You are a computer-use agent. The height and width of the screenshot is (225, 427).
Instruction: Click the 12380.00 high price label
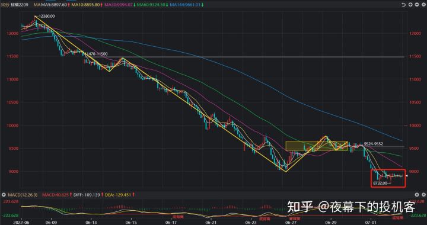click(46, 17)
